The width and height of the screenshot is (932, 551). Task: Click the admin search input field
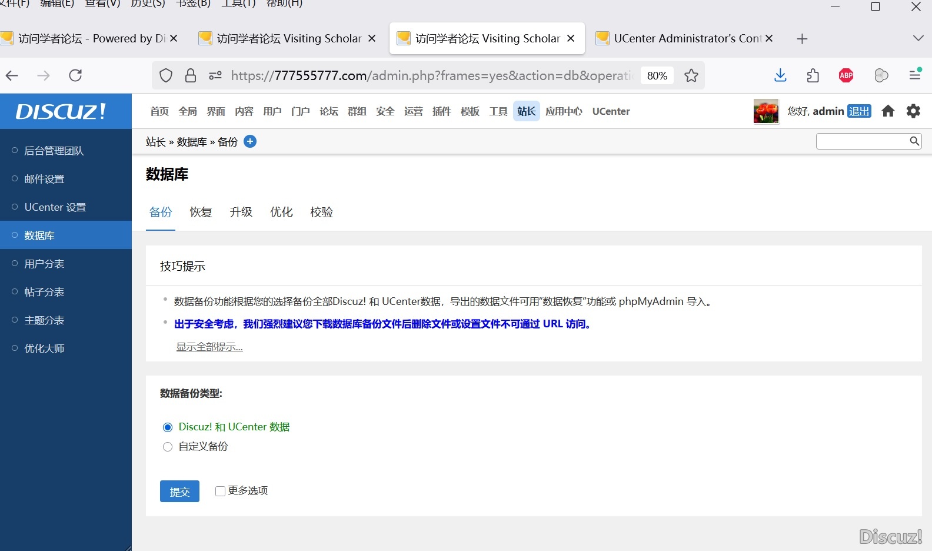862,141
